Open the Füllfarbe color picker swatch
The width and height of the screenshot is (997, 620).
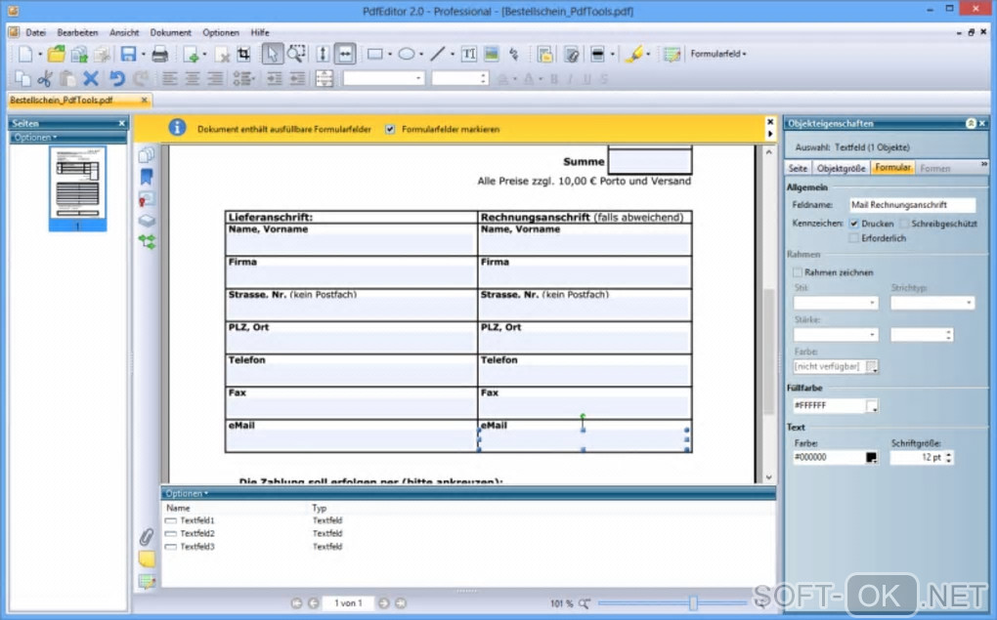tap(872, 405)
